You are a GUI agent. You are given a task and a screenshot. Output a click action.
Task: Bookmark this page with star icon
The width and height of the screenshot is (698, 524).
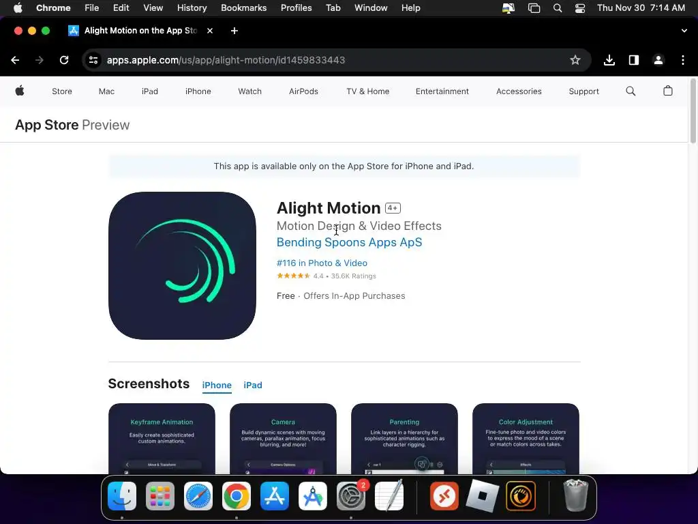pos(575,60)
